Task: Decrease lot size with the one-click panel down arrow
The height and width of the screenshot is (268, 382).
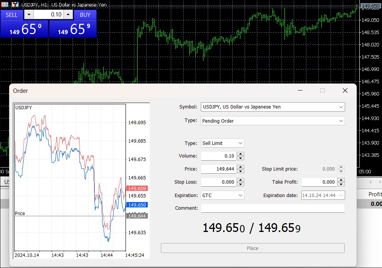Action: pos(29,15)
